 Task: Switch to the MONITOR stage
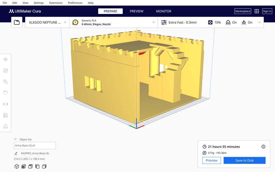pyautogui.click(x=164, y=11)
